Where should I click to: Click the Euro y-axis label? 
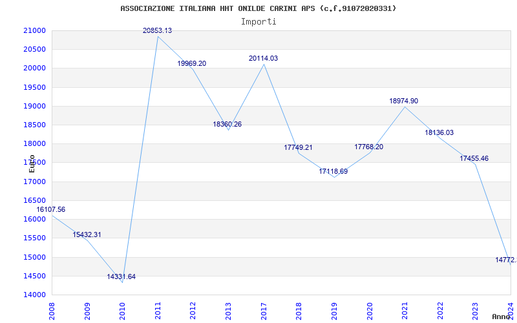tap(32, 163)
